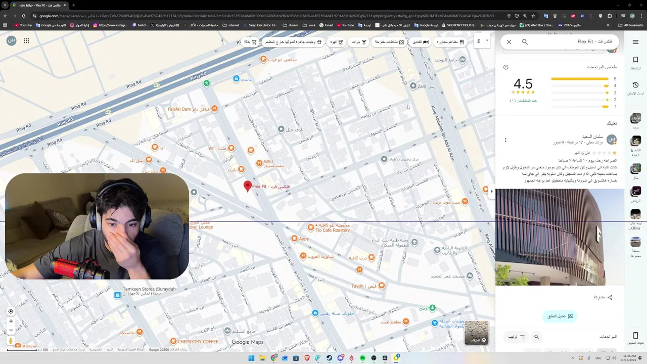Open the Google account avatar on map
Image resolution: width=647 pixels, height=364 pixels.
coord(12,40)
